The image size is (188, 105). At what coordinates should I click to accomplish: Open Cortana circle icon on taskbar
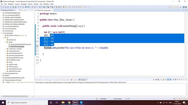point(51,102)
